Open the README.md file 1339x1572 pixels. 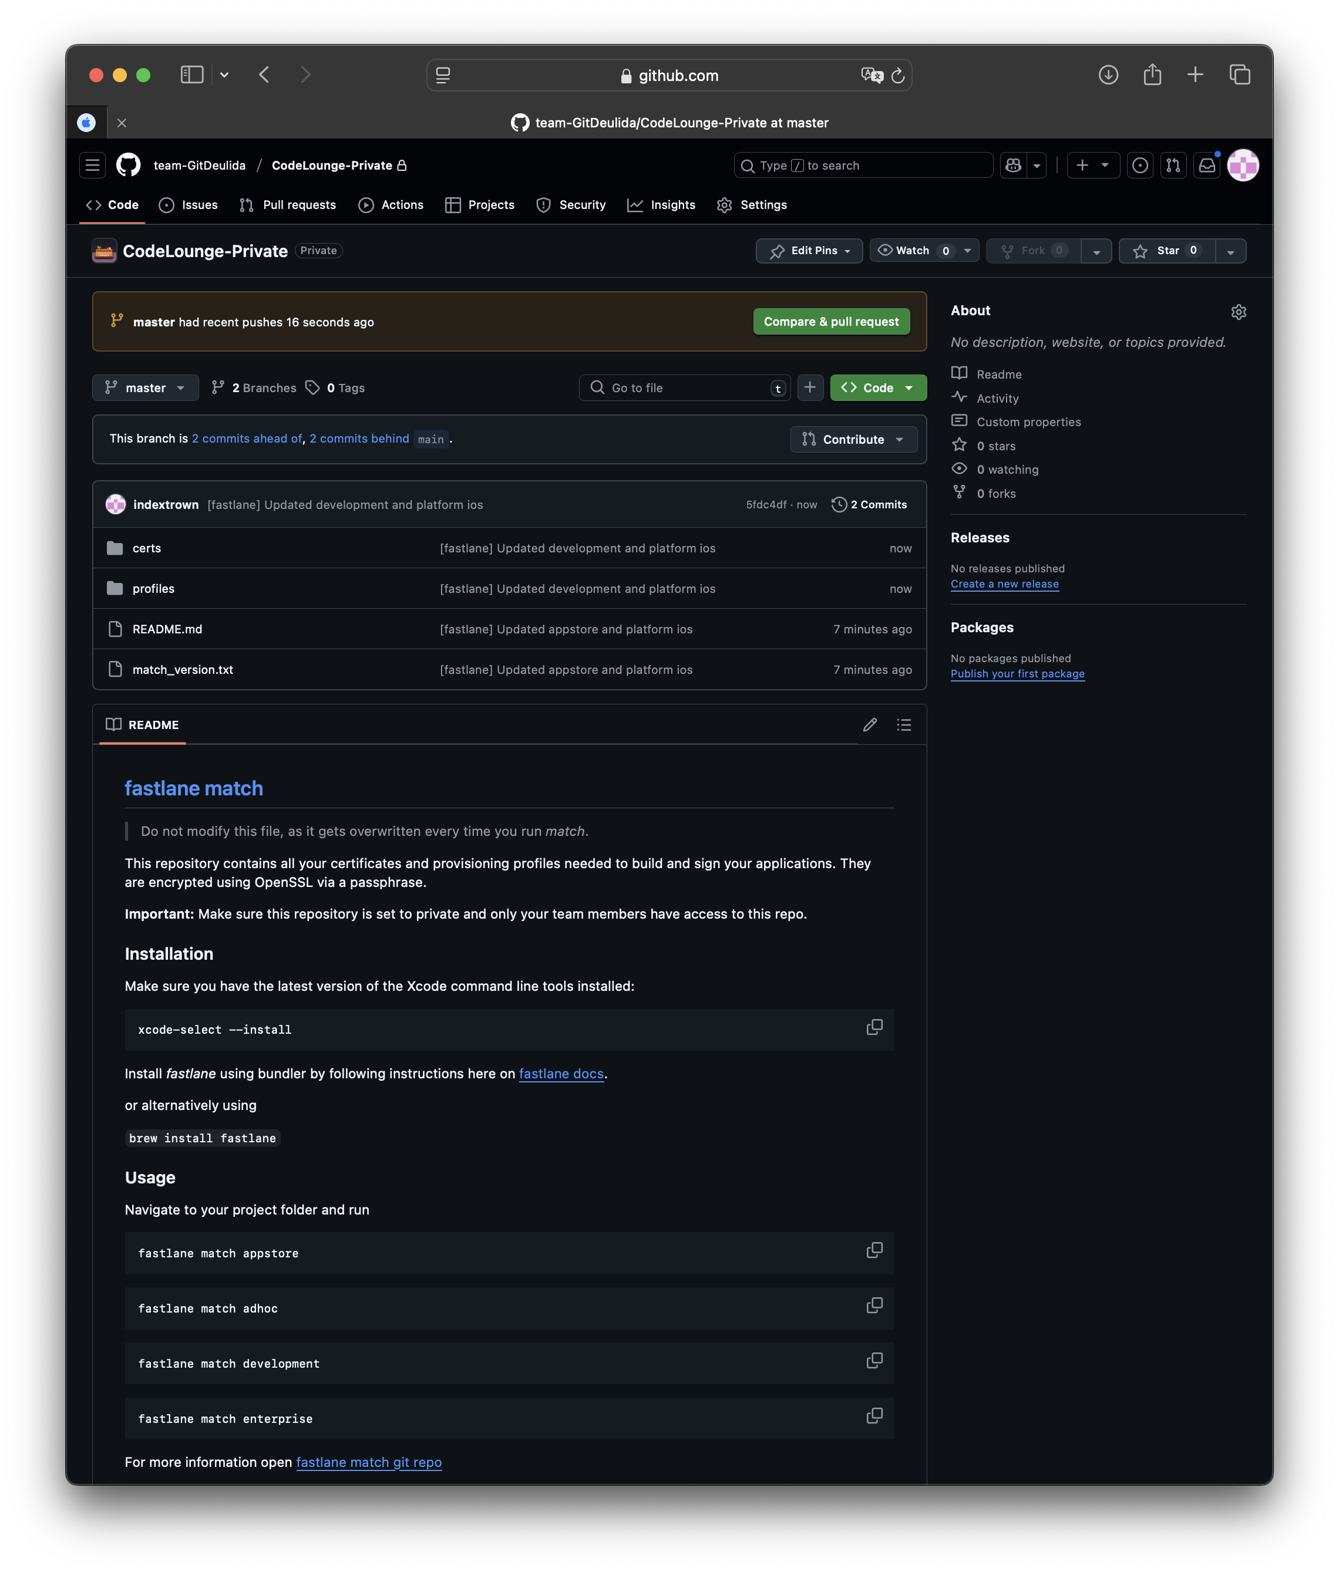(167, 629)
